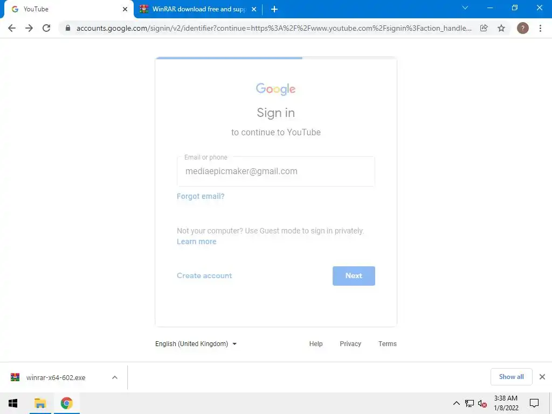The image size is (552, 414).
Task: Close the YouTube tab
Action: (x=125, y=9)
